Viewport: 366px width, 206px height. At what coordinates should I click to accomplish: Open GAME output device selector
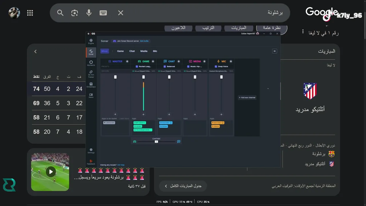(144, 71)
